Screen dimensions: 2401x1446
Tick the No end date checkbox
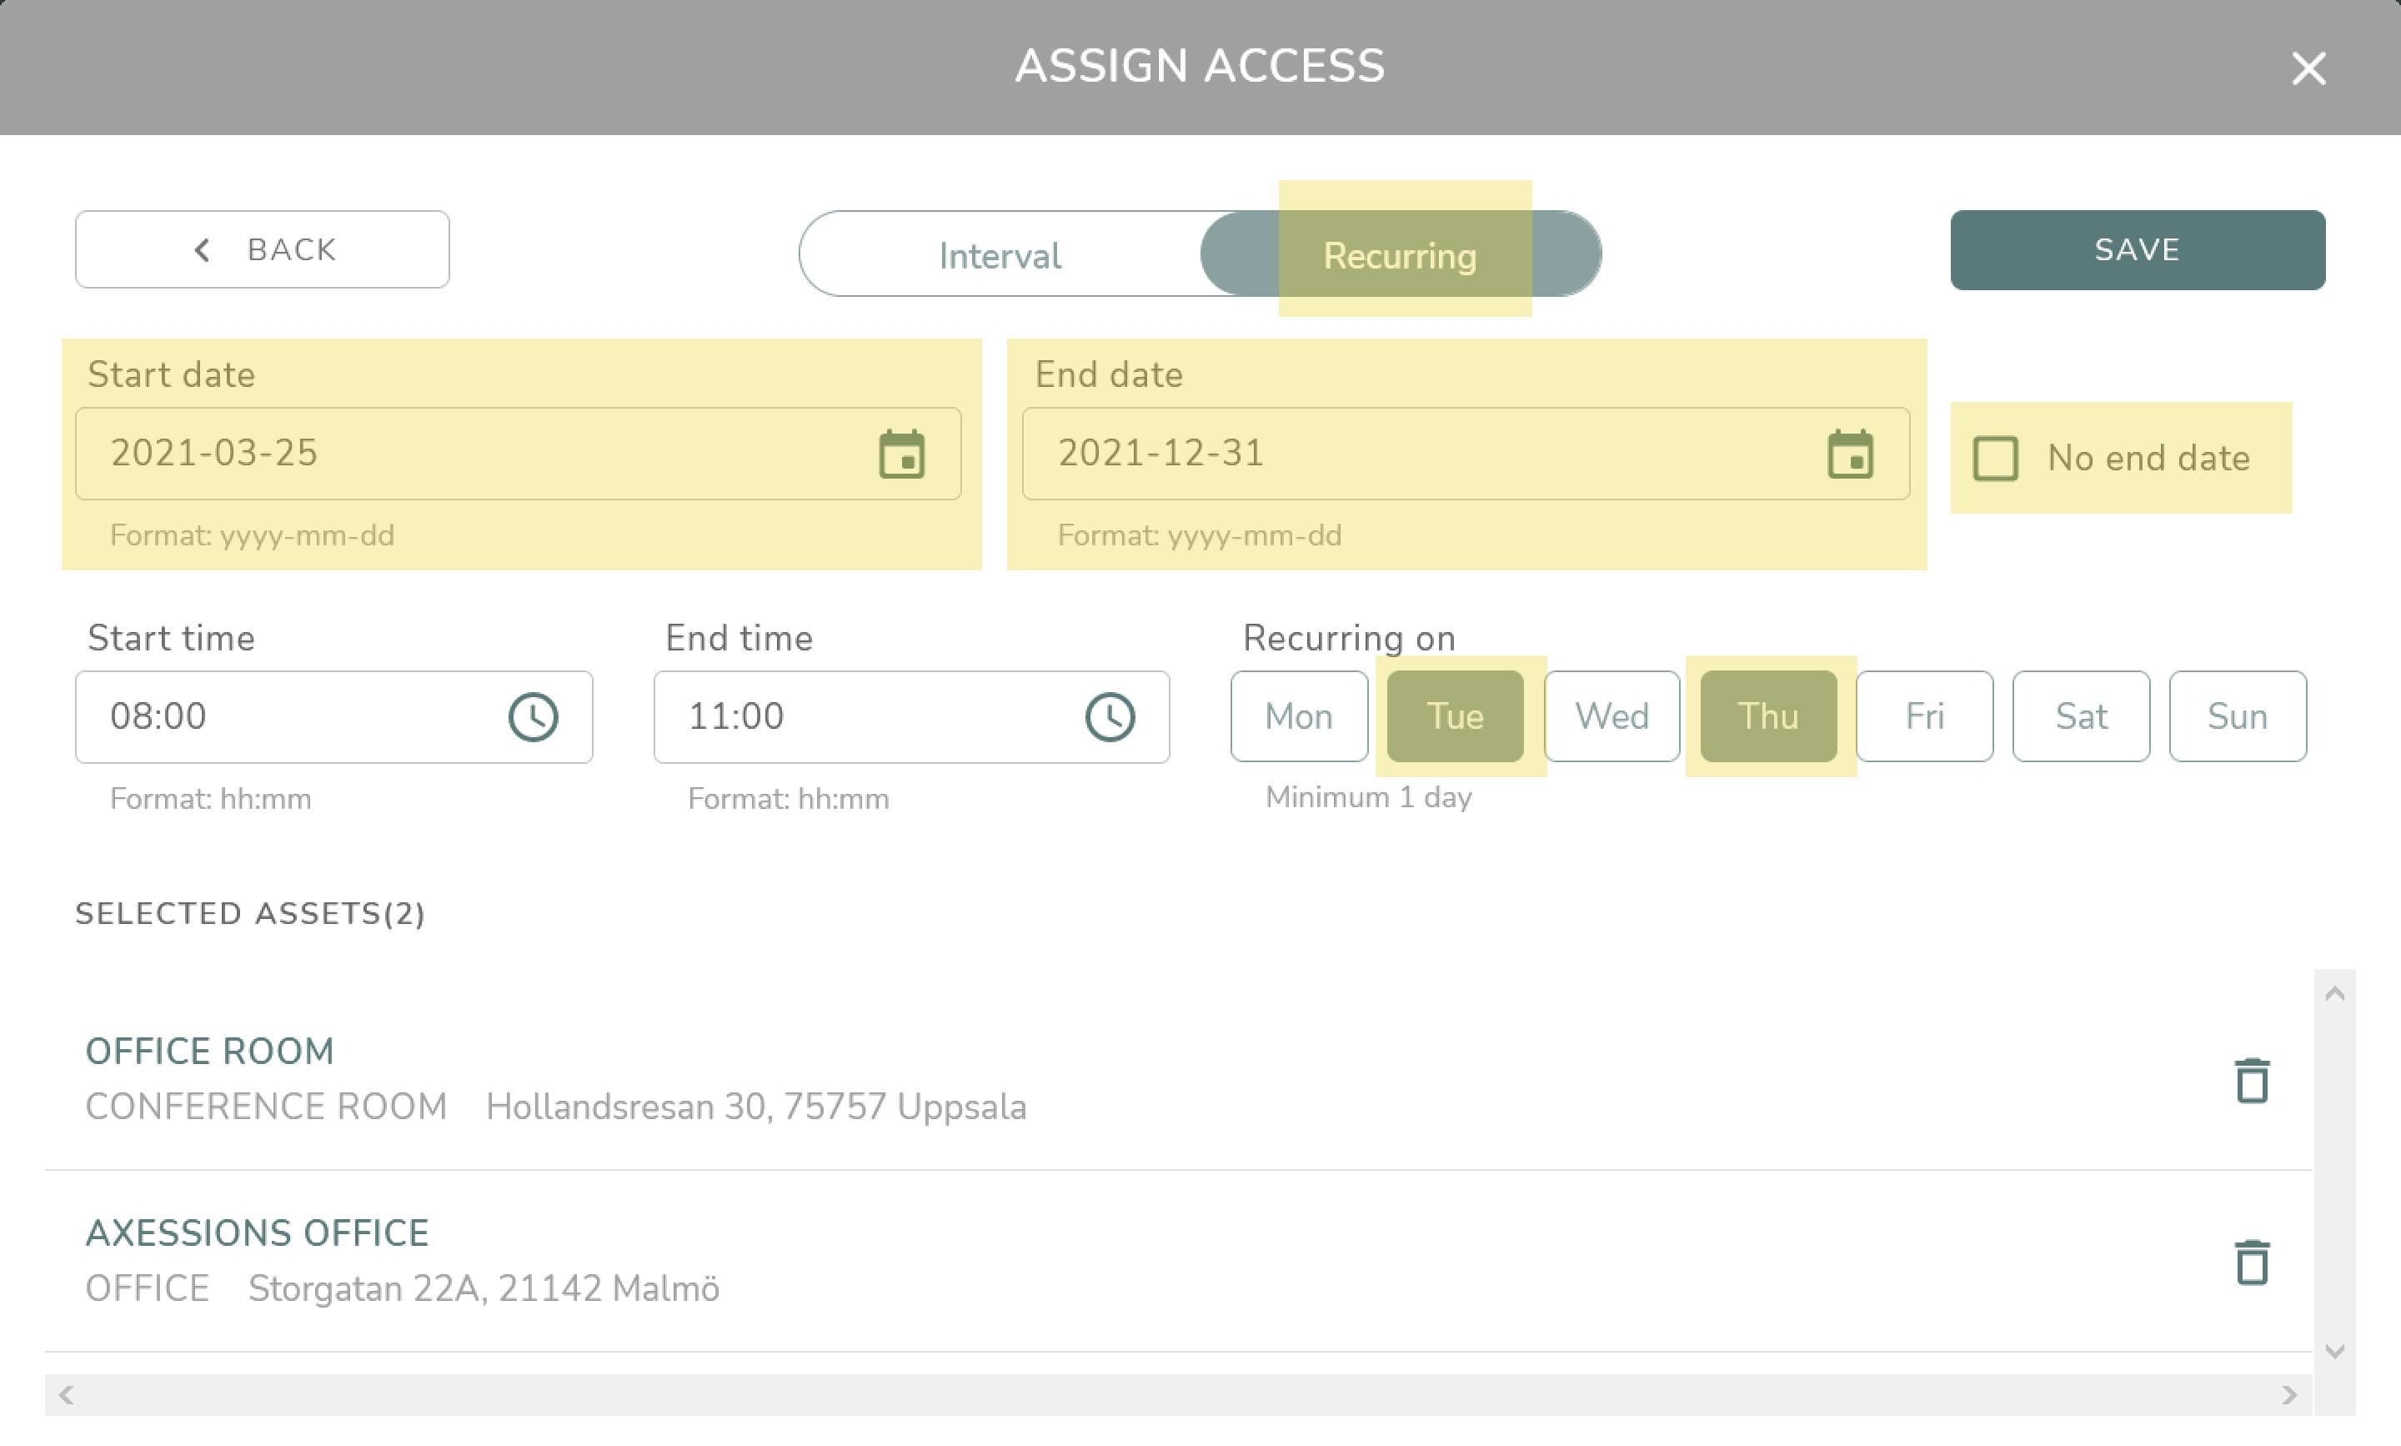(x=1995, y=458)
